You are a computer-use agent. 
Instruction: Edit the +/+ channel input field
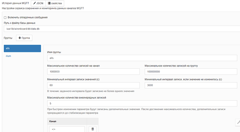tap(67, 129)
